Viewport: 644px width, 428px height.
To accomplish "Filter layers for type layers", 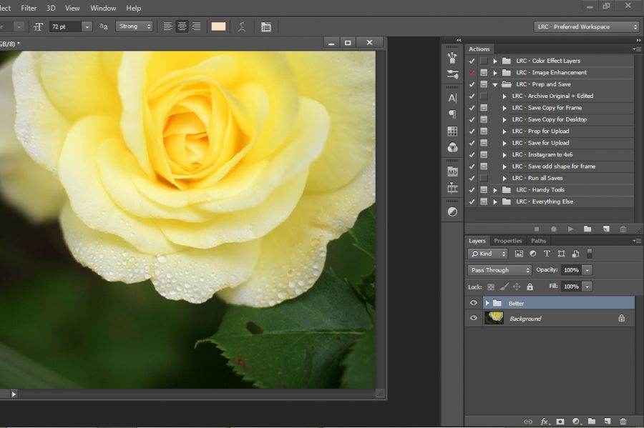I will click(x=547, y=254).
